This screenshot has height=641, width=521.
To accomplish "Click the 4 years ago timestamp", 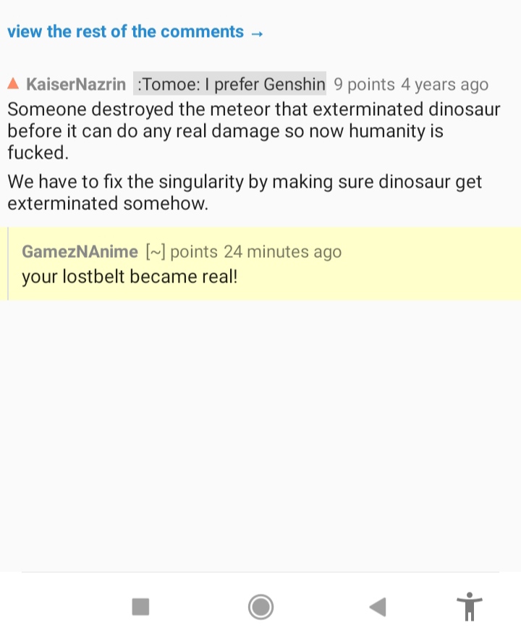I will pos(444,85).
